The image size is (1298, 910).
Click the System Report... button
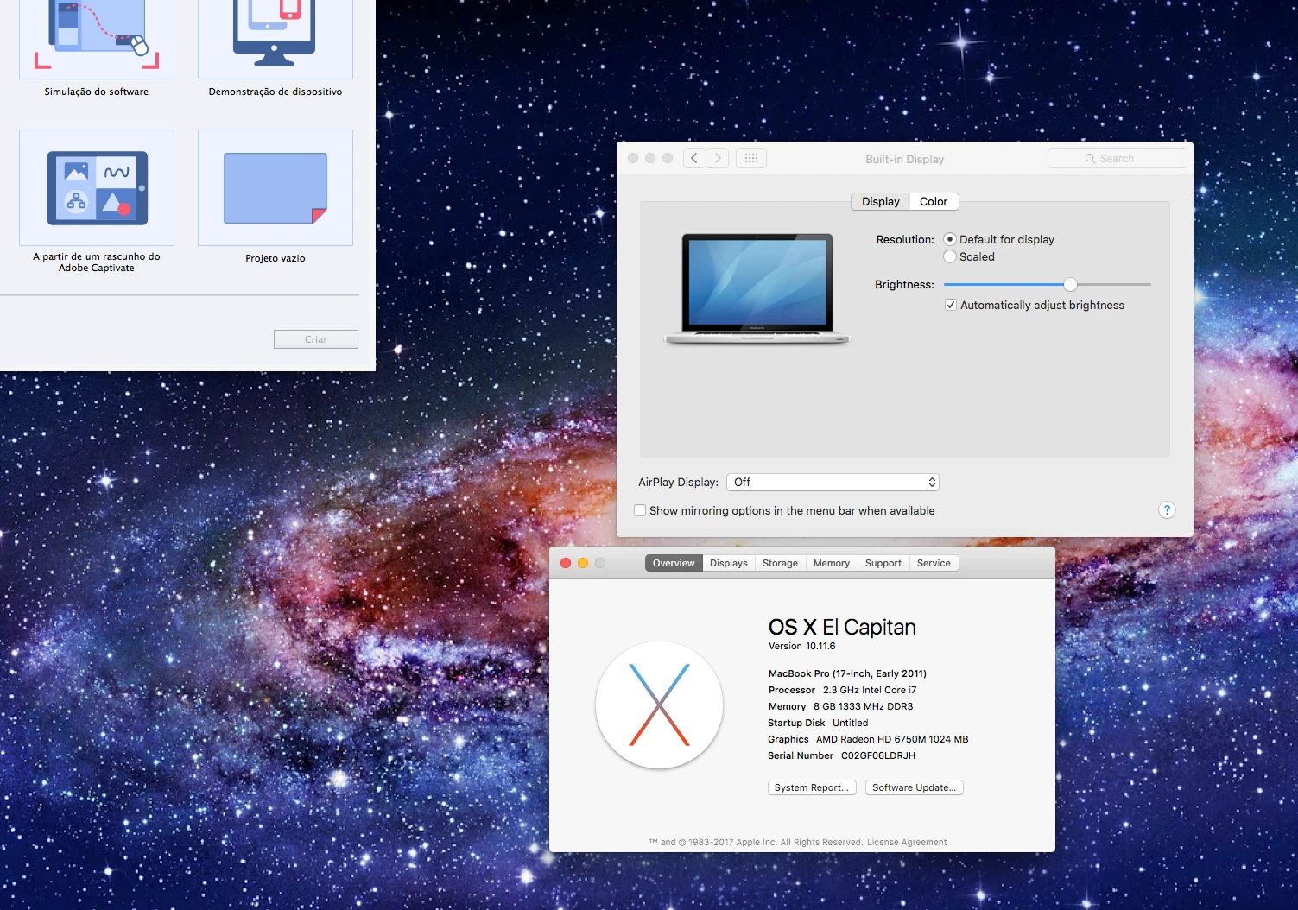(812, 787)
